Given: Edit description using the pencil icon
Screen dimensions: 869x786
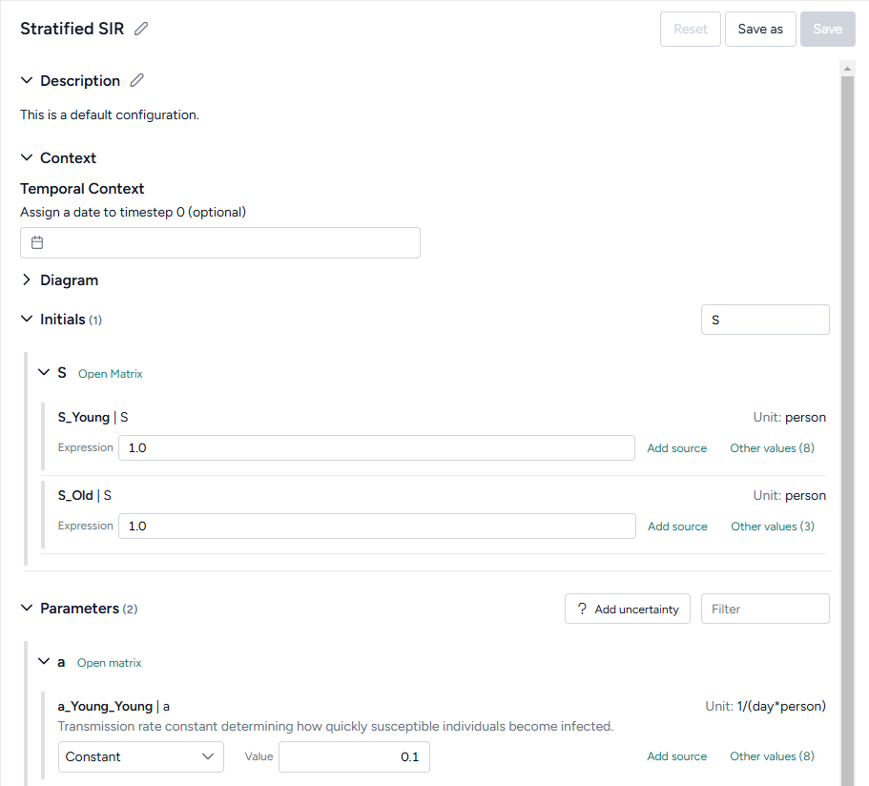Looking at the screenshot, I should pos(136,81).
